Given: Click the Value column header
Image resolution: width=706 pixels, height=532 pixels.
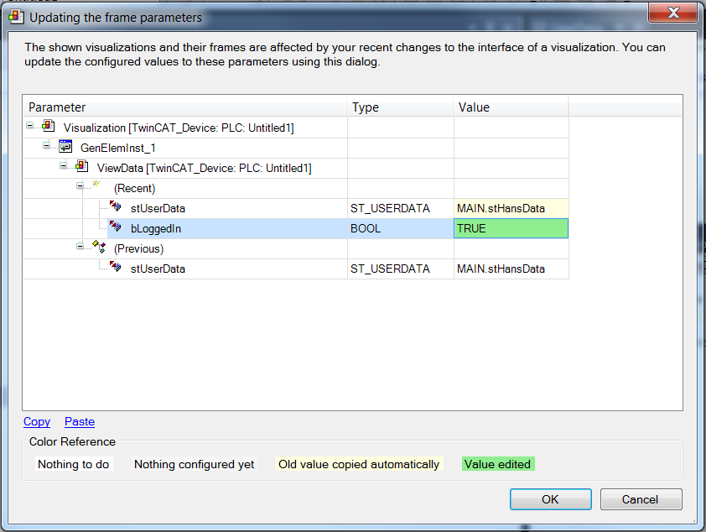Looking at the screenshot, I should coord(511,107).
